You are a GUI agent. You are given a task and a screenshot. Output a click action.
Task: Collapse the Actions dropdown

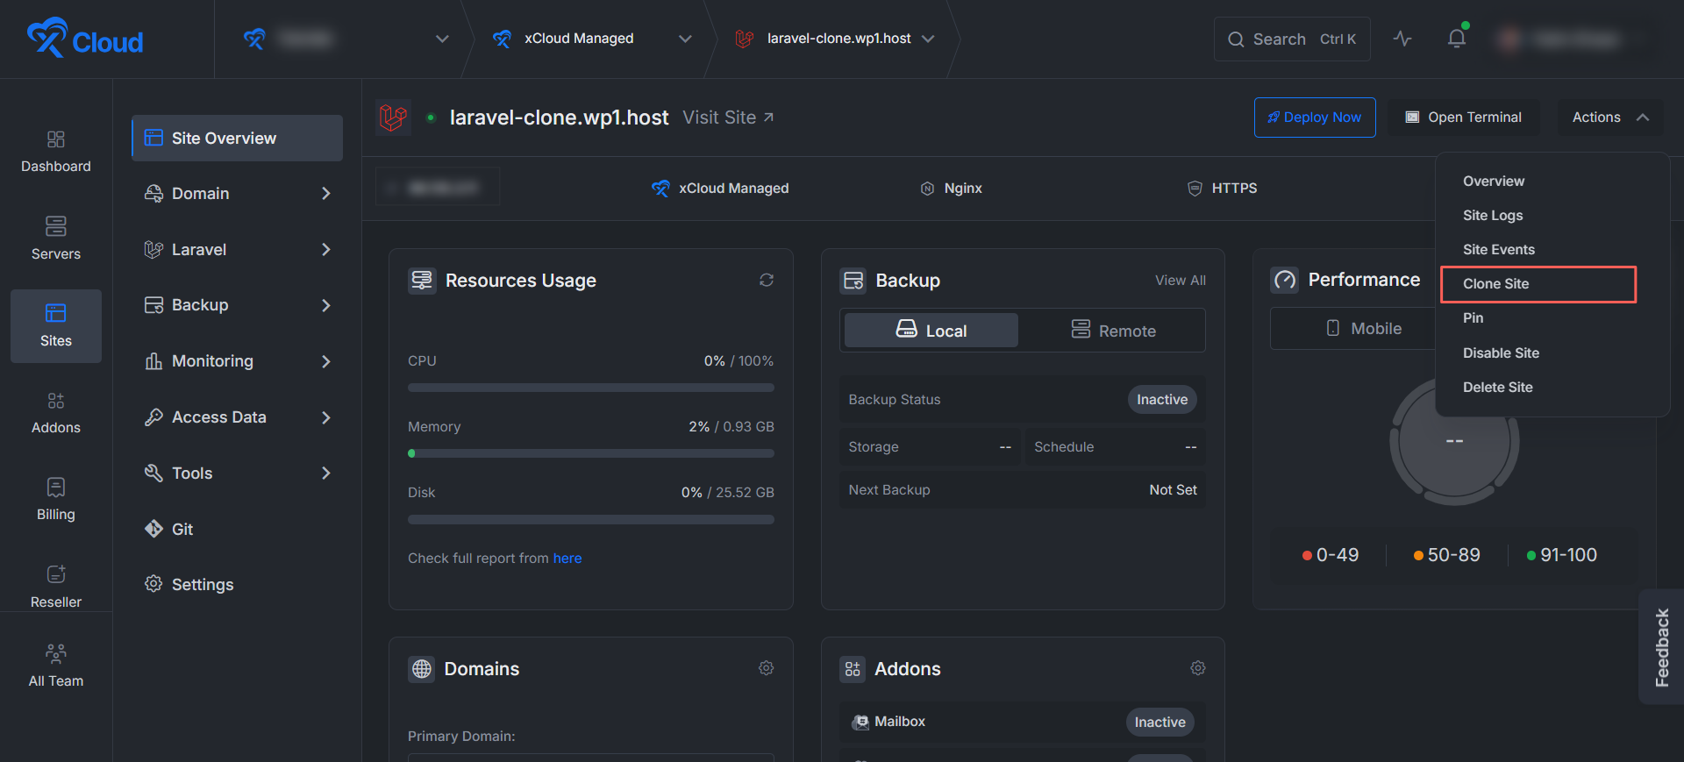[1610, 118]
